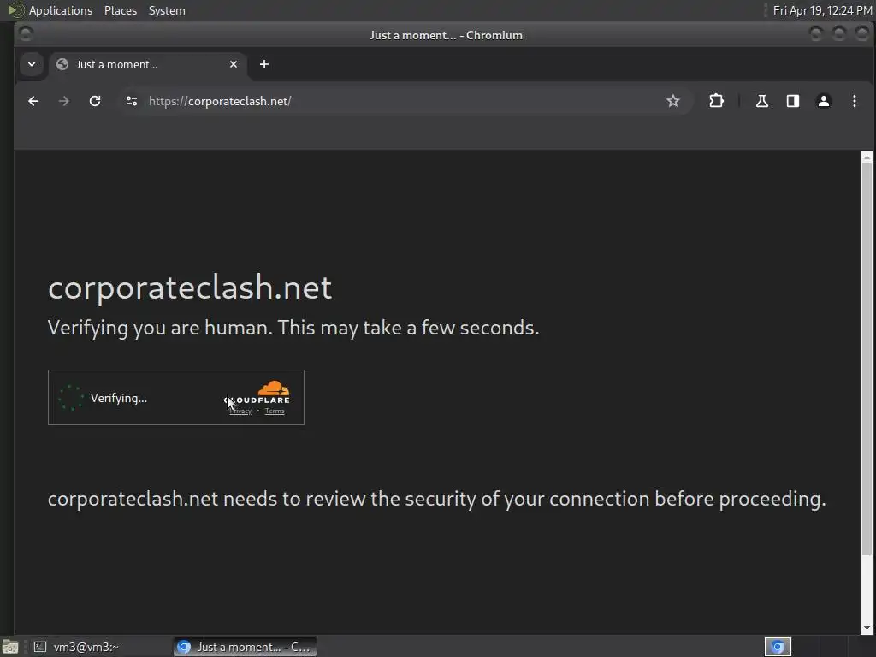Click the scrollbar up arrow
Viewport: 876px width, 657px height.
point(867,157)
